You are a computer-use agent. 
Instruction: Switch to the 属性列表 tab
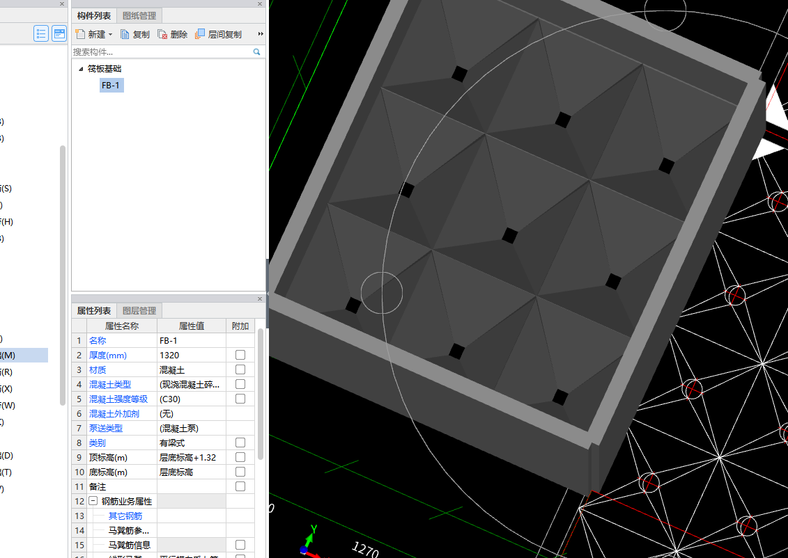[x=94, y=310]
